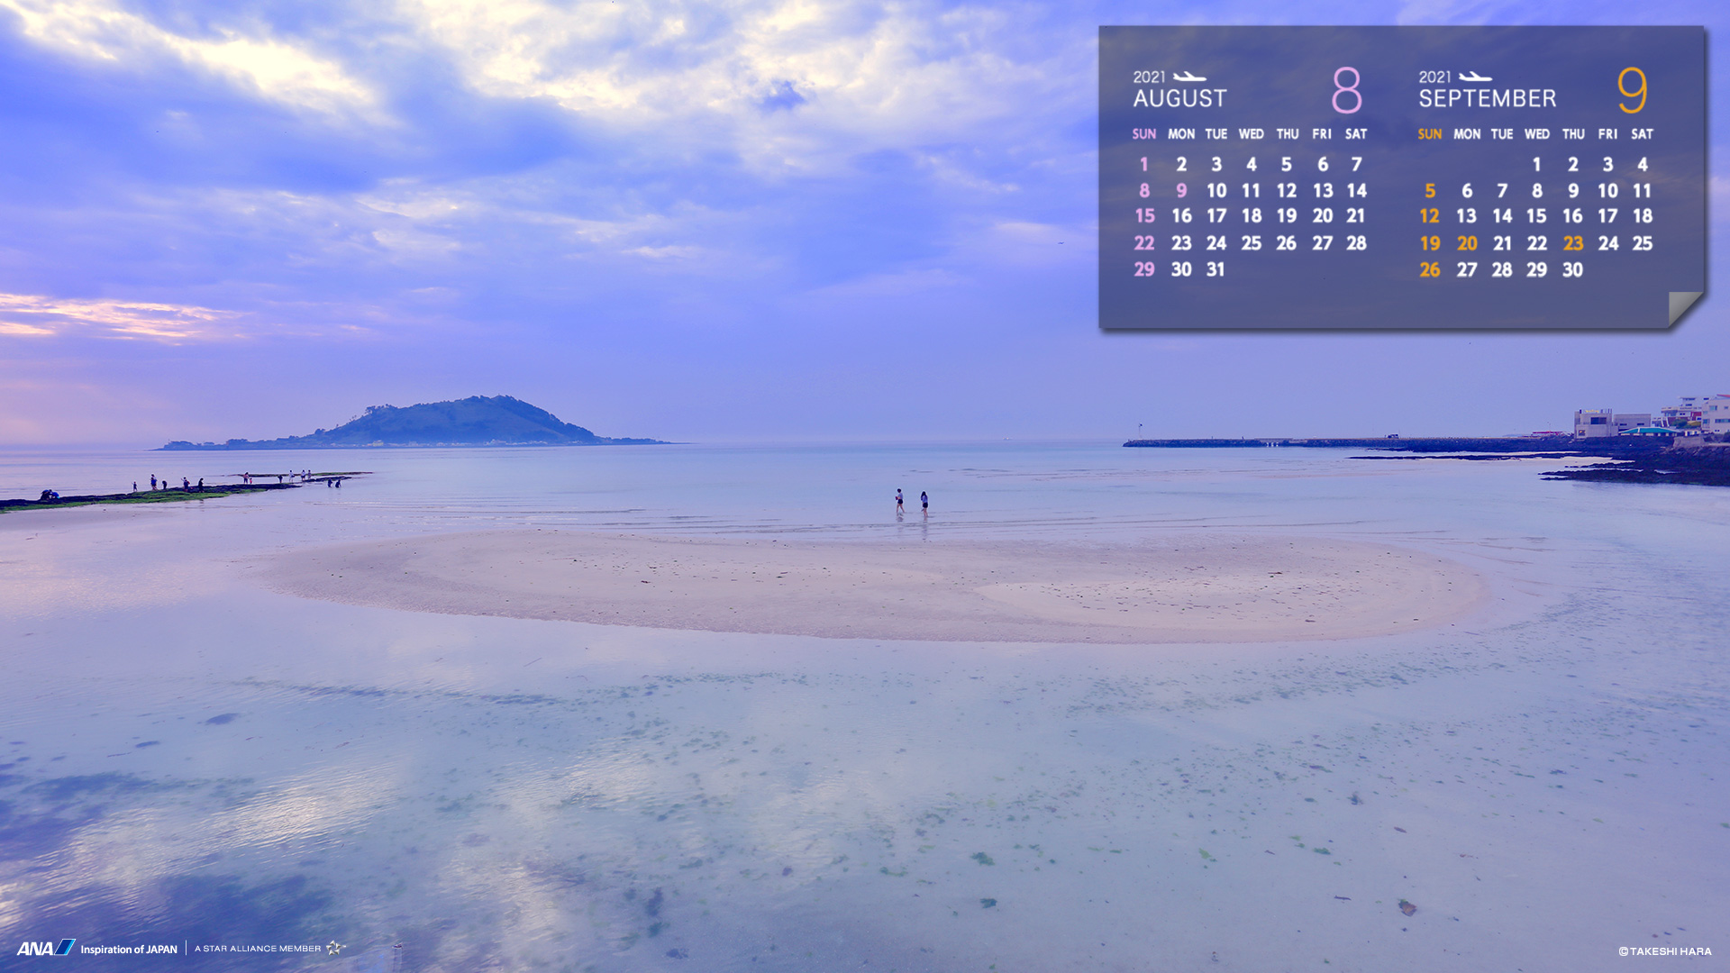This screenshot has width=1730, height=973.
Task: Click the curled page corner of calendar
Action: [x=1685, y=308]
